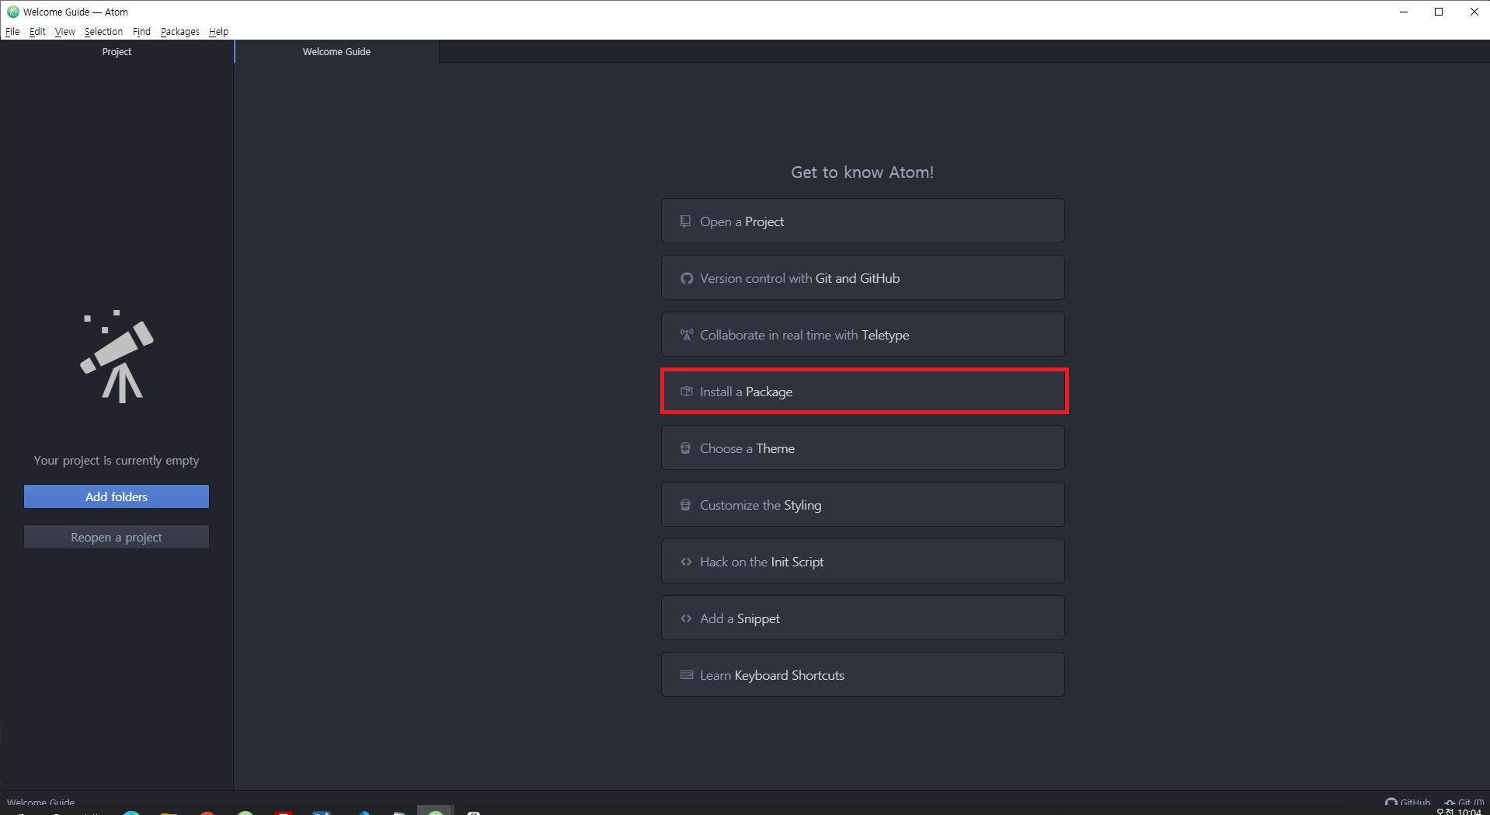Click Welcome Guide in the status bar
Viewport: 1490px width, 815px height.
40,803
